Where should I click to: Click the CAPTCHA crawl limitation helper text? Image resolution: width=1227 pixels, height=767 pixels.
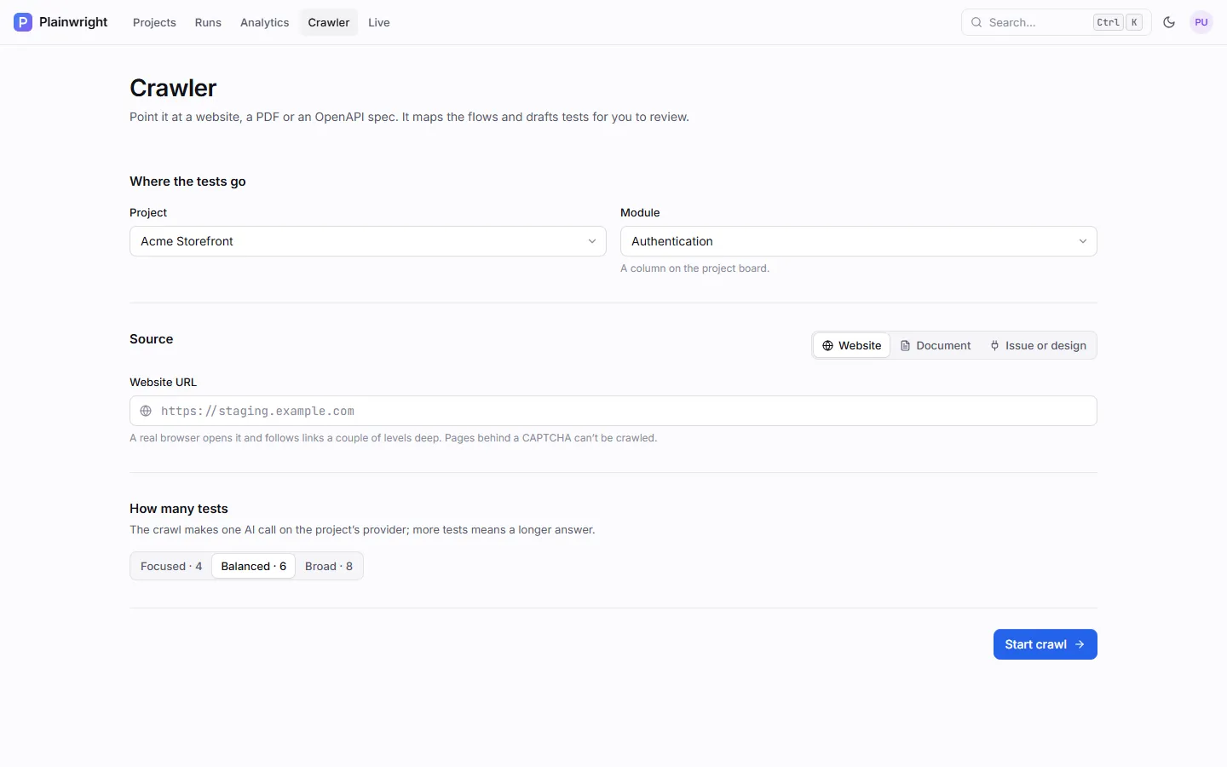click(x=394, y=438)
